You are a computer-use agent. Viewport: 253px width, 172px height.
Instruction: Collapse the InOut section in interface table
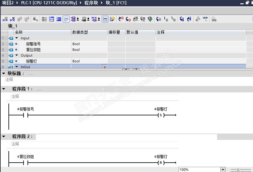point(17,67)
